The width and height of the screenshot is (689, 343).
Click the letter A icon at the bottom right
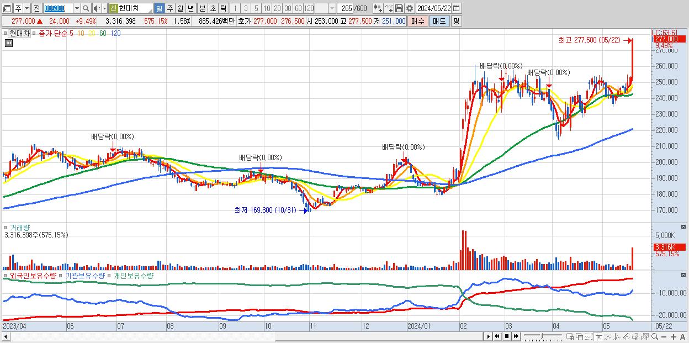[683, 337]
